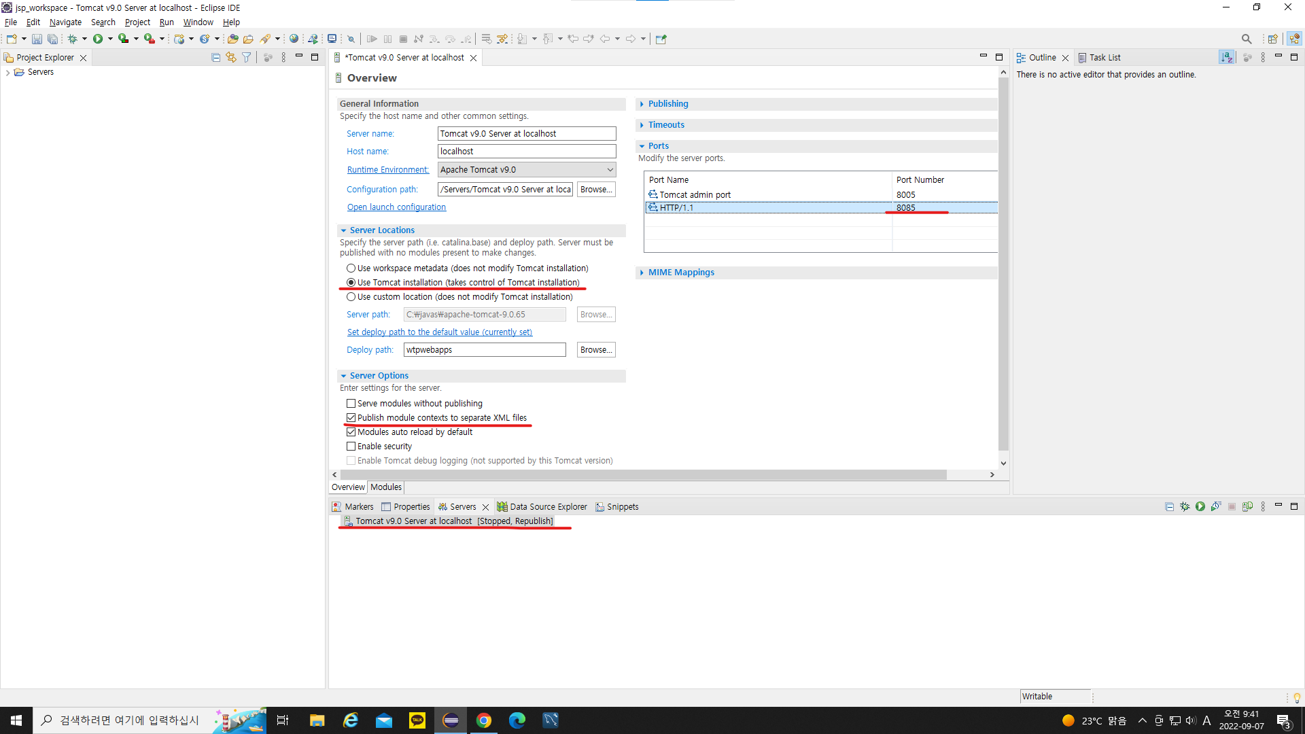Toggle Enable security checkbox
This screenshot has width=1305, height=734.
(x=351, y=447)
